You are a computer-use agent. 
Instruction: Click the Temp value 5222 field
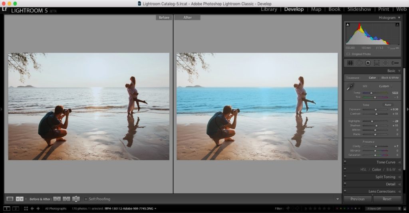coord(395,93)
